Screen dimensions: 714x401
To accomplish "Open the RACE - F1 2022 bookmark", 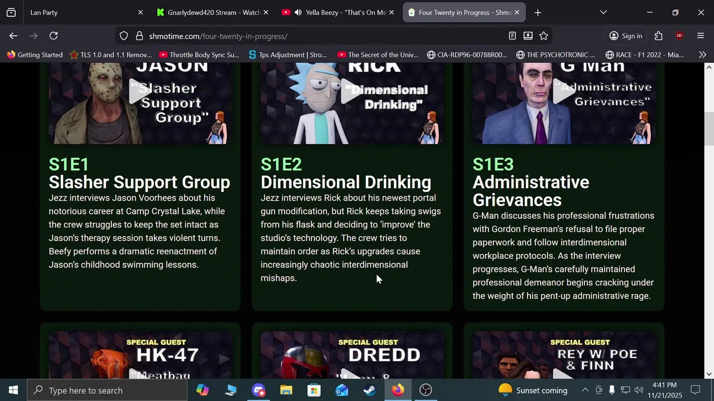I will tap(645, 55).
